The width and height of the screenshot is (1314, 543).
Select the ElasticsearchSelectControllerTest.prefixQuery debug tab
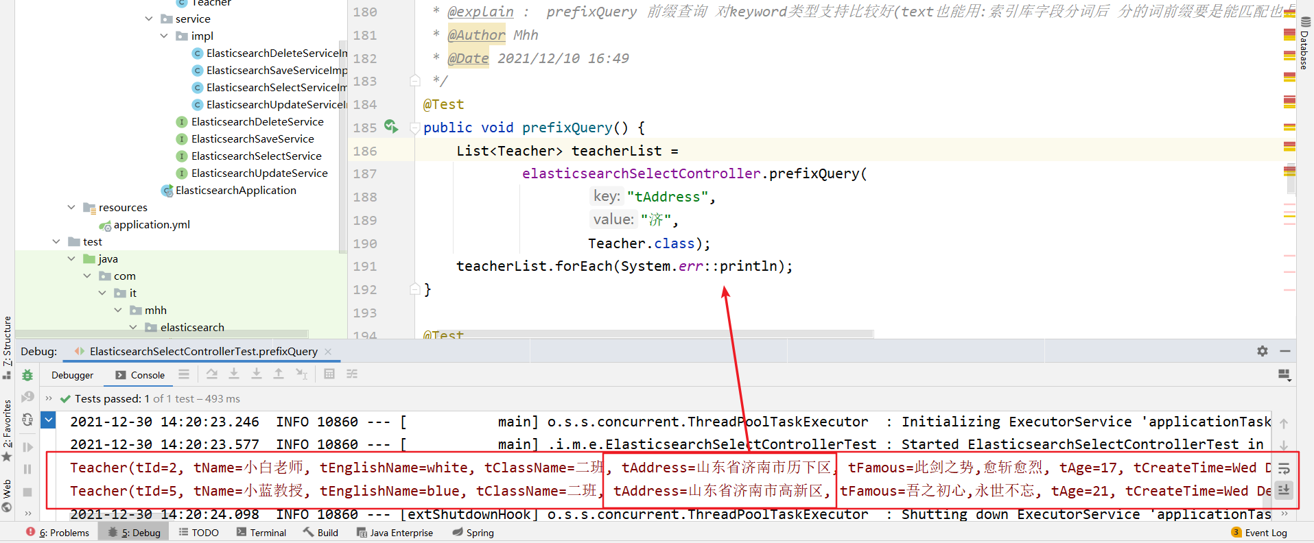coord(203,352)
